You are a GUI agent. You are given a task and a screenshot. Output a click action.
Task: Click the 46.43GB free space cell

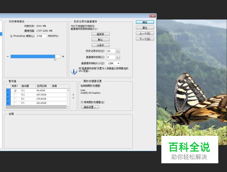coord(41,91)
